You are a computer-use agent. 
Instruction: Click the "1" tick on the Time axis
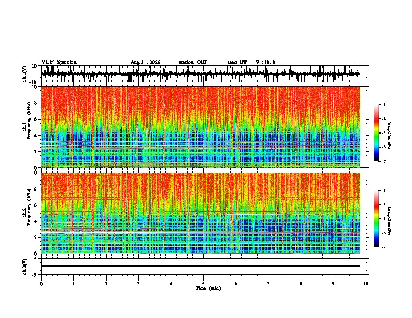coord(73,284)
